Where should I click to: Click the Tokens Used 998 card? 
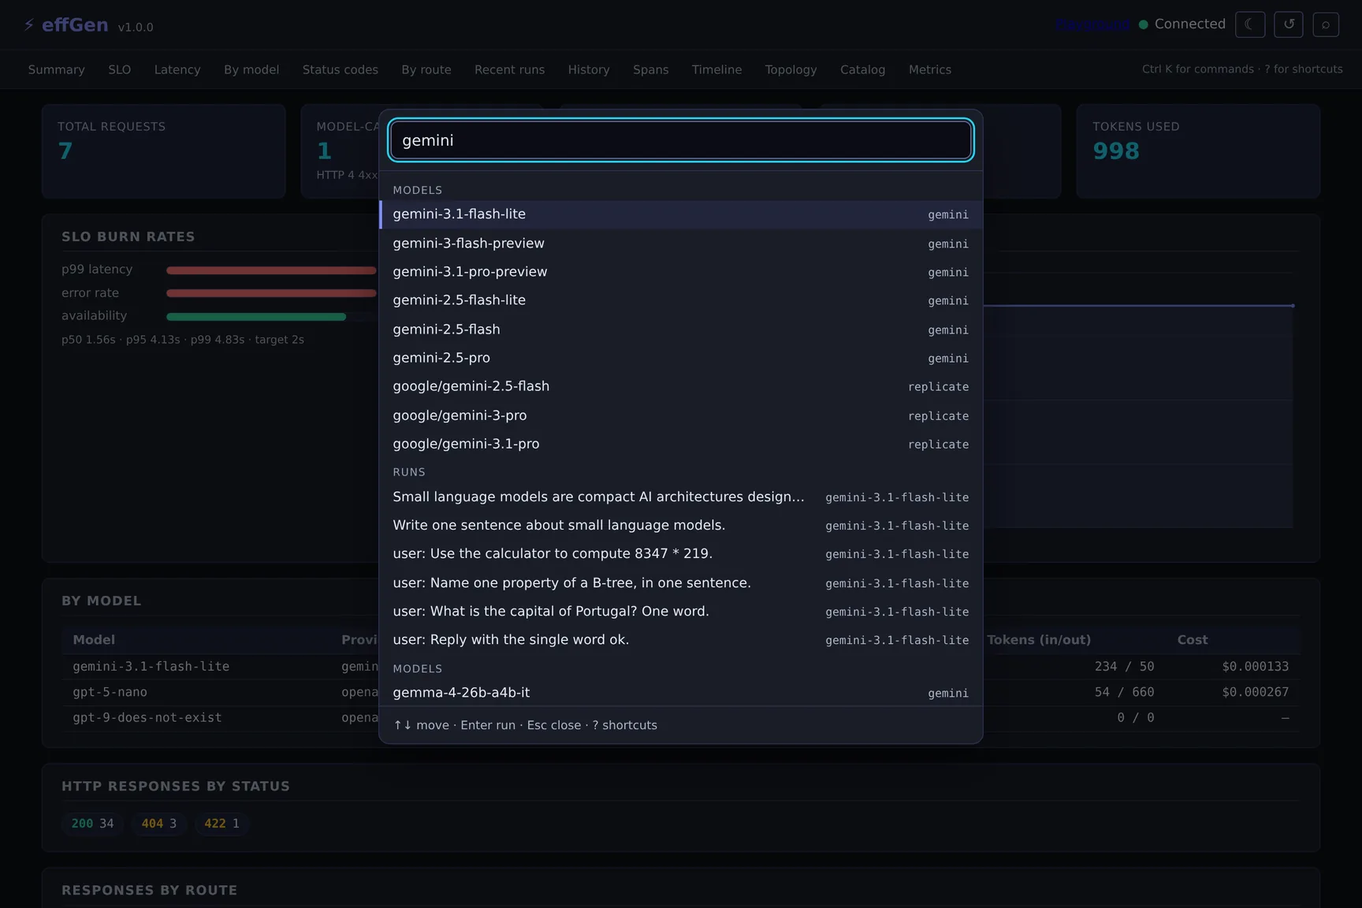1198,151
